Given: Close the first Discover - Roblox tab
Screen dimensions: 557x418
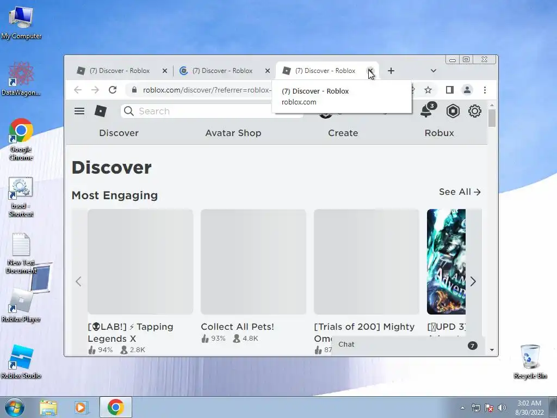Looking at the screenshot, I should click(x=165, y=71).
